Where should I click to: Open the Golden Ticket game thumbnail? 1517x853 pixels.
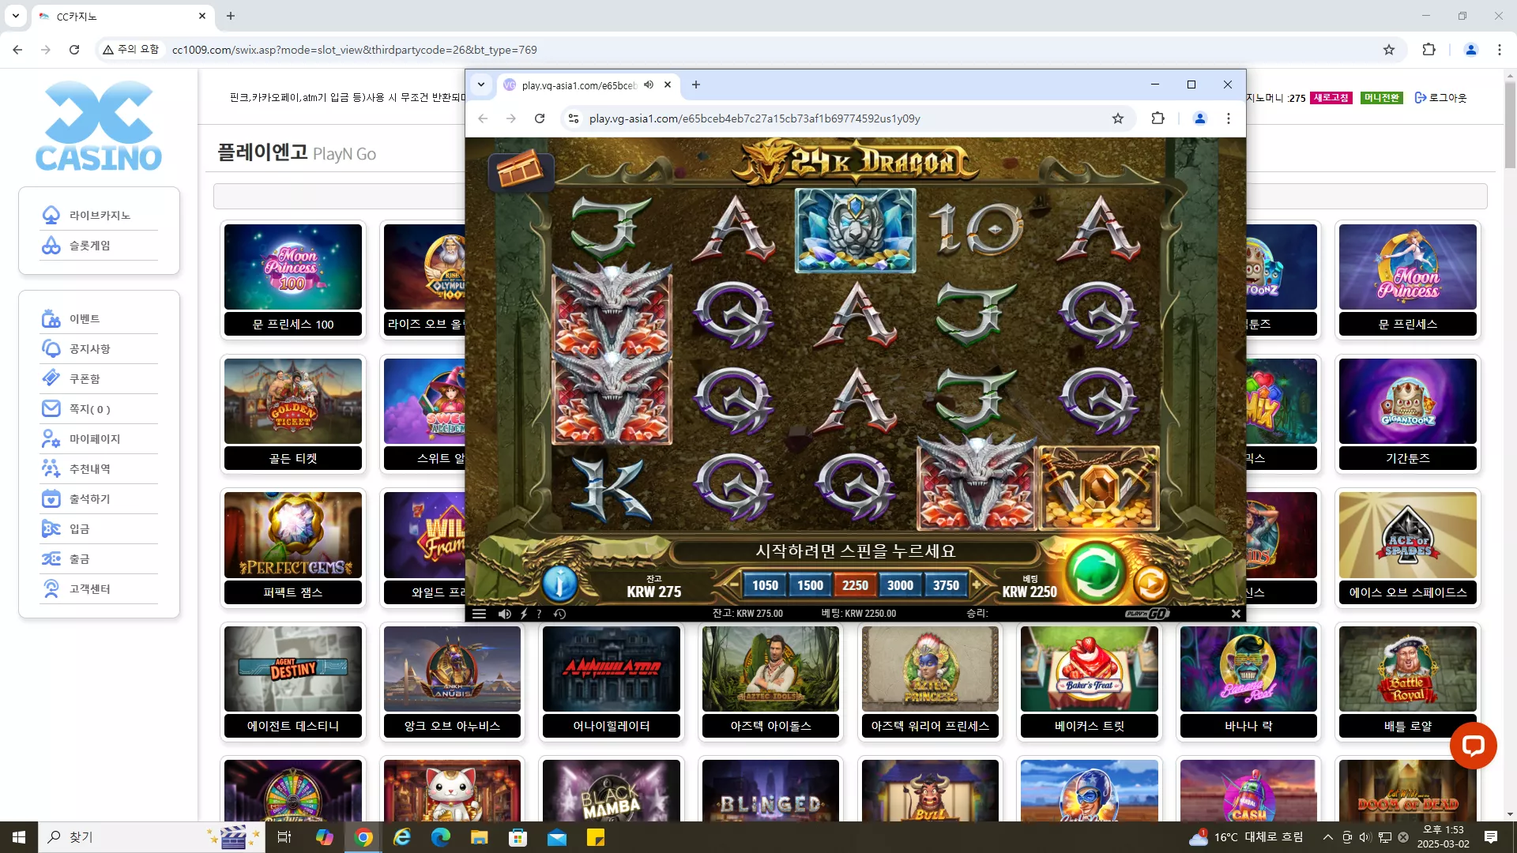coord(293,401)
